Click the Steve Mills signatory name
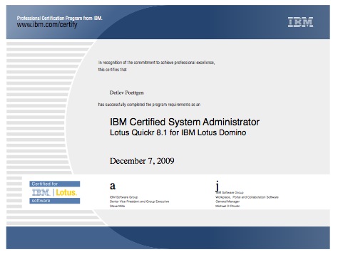The width and height of the screenshot is (338, 257). 117,206
